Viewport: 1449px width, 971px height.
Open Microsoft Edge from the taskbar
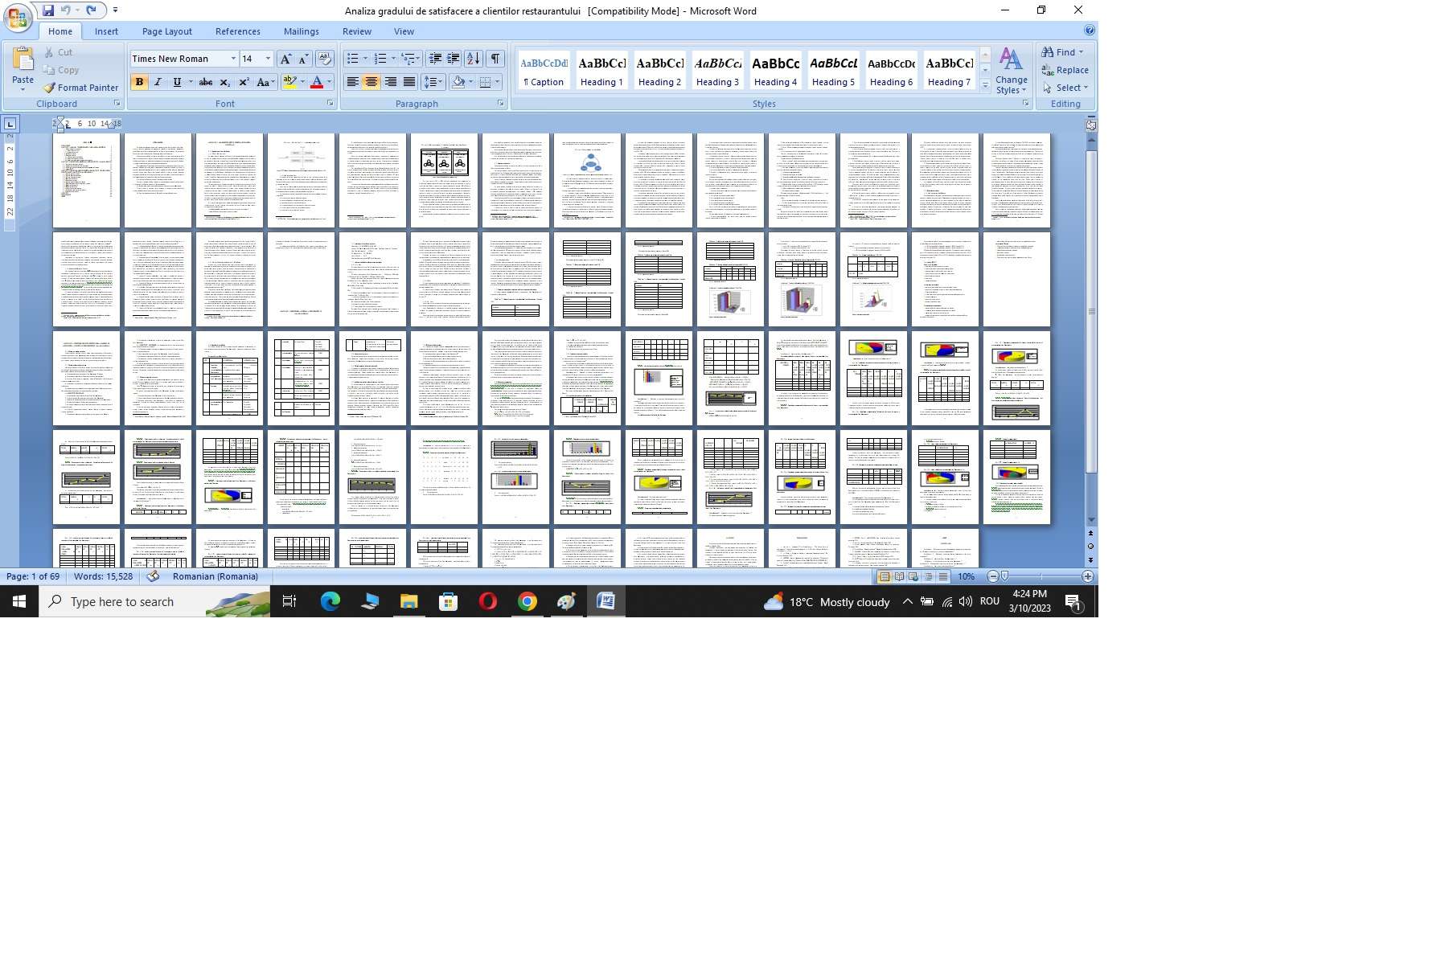click(x=330, y=601)
